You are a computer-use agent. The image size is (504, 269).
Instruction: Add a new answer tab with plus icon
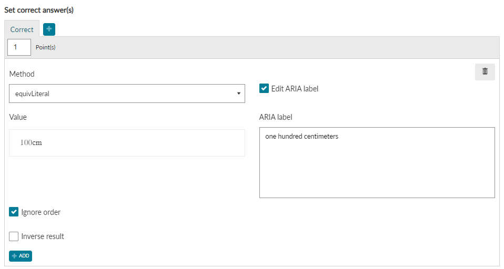pos(49,29)
